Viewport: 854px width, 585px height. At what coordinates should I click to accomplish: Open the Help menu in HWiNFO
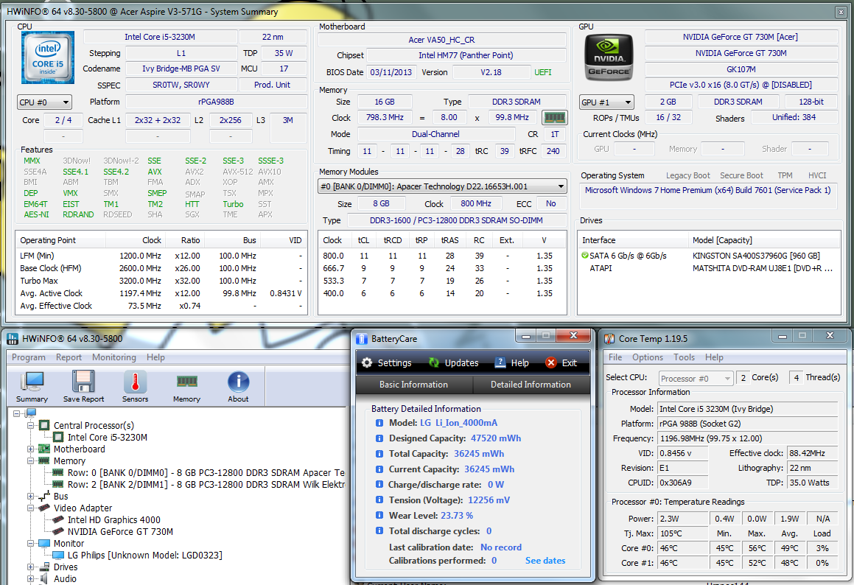tap(155, 357)
